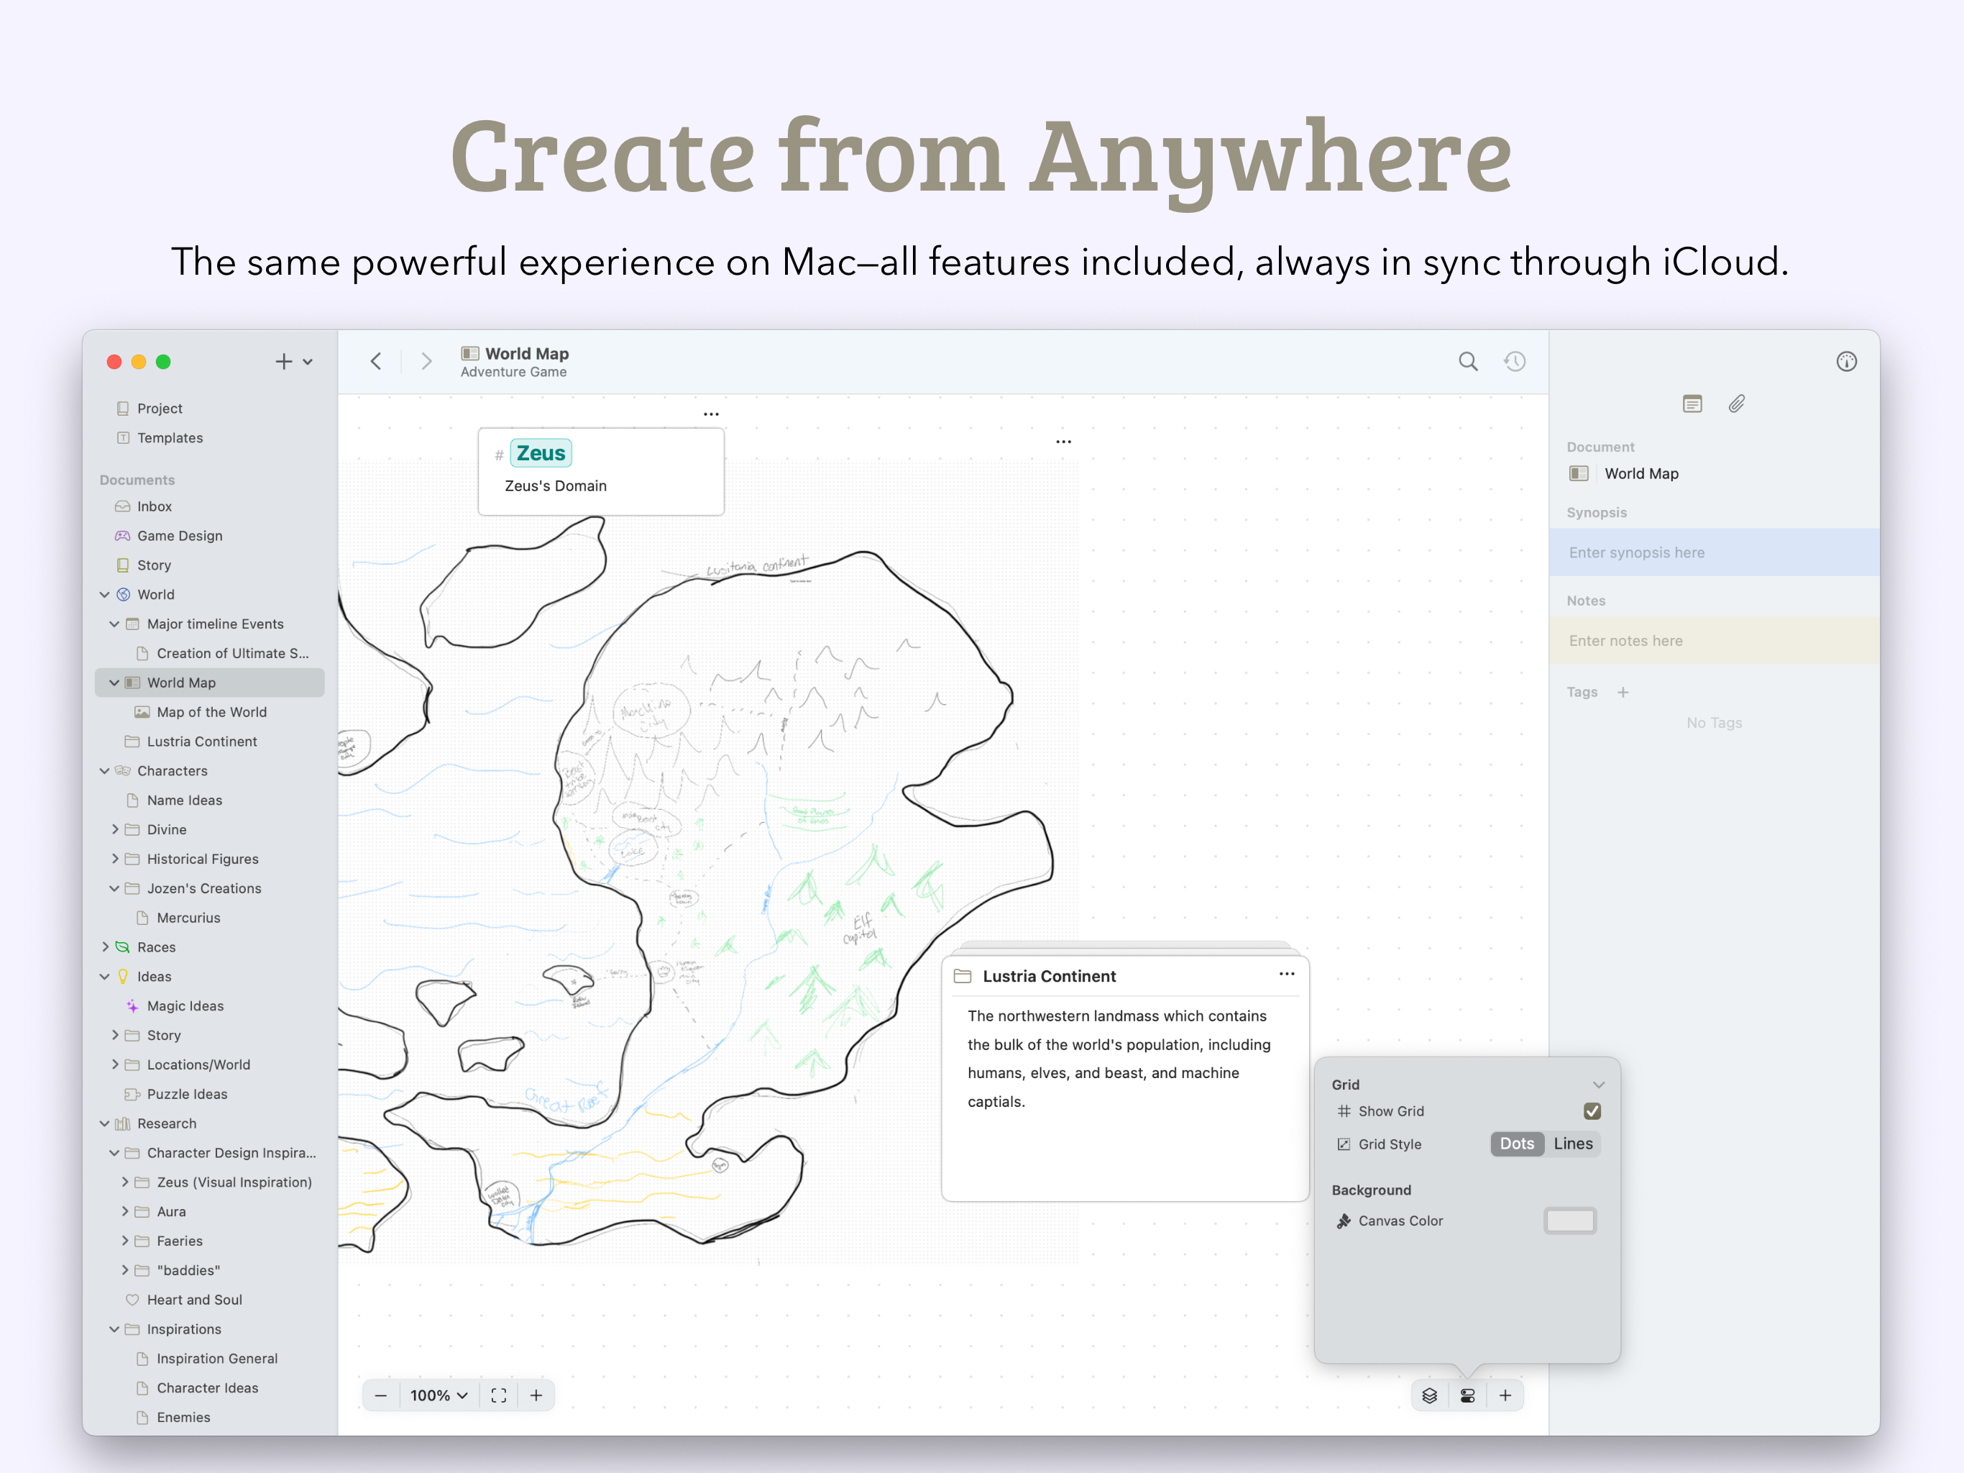
Task: Collapse Major timeline Events
Action: click(114, 624)
